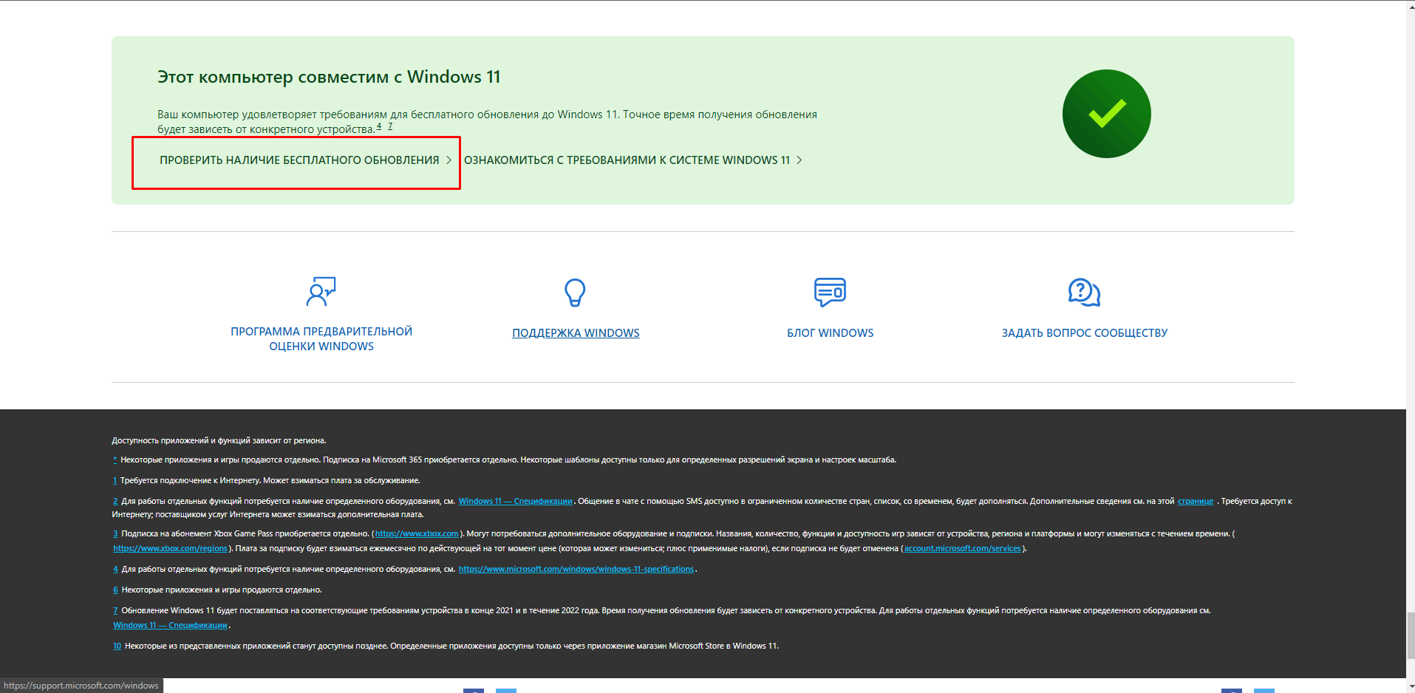Click the heading 'Этот компьютер совместим с Windows 11'

[x=329, y=77]
